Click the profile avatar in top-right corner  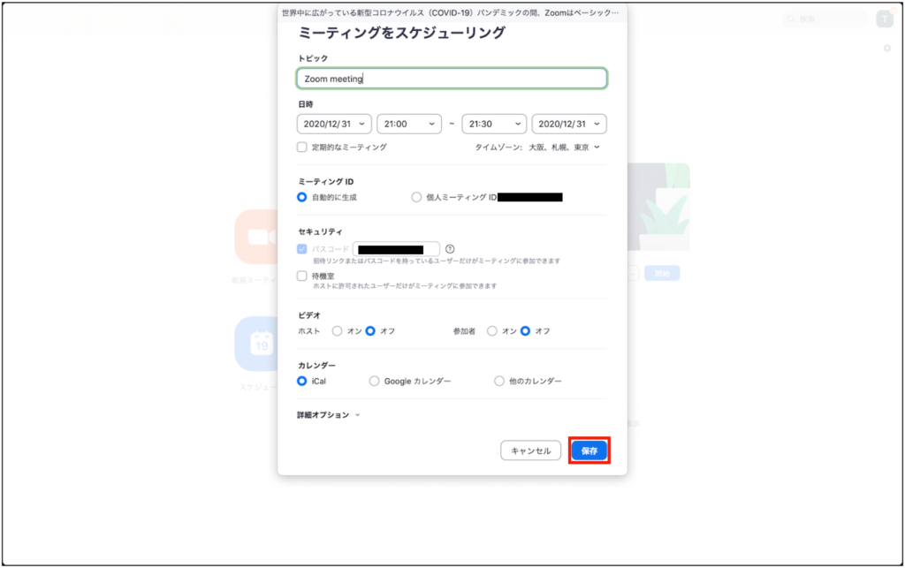(884, 19)
